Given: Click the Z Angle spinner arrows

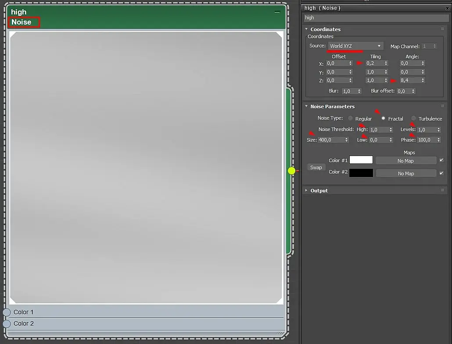Looking at the screenshot, I should click(x=423, y=80).
